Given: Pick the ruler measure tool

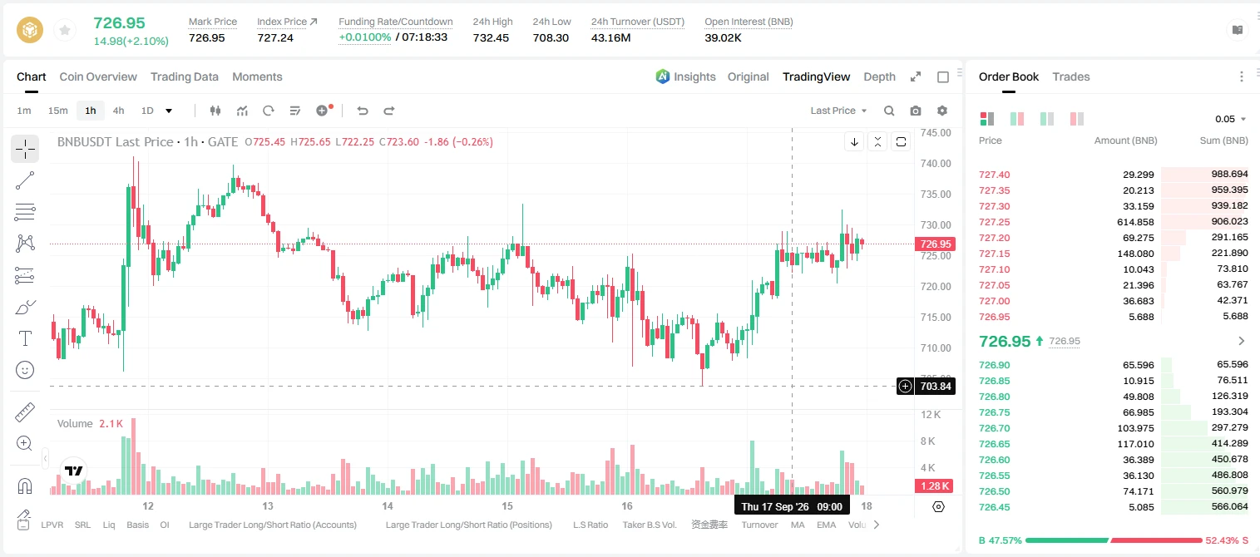Looking at the screenshot, I should pos(25,412).
